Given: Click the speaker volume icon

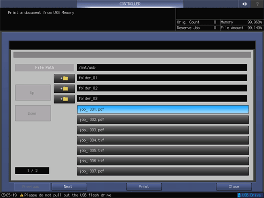Looking at the screenshot, I should pos(245,4).
